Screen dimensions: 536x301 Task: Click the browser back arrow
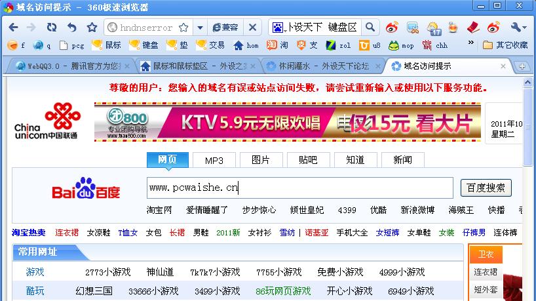click(x=13, y=28)
